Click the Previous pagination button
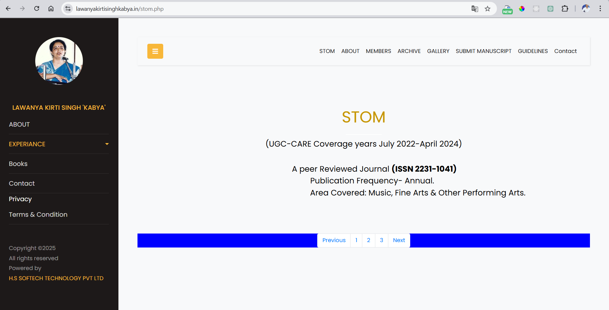 (334, 240)
